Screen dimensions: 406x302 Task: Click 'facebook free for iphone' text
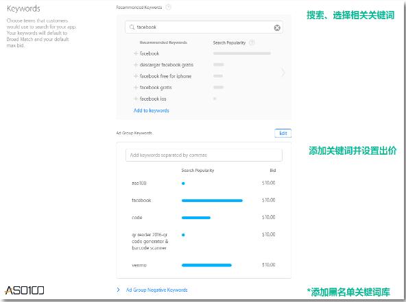(x=165, y=76)
